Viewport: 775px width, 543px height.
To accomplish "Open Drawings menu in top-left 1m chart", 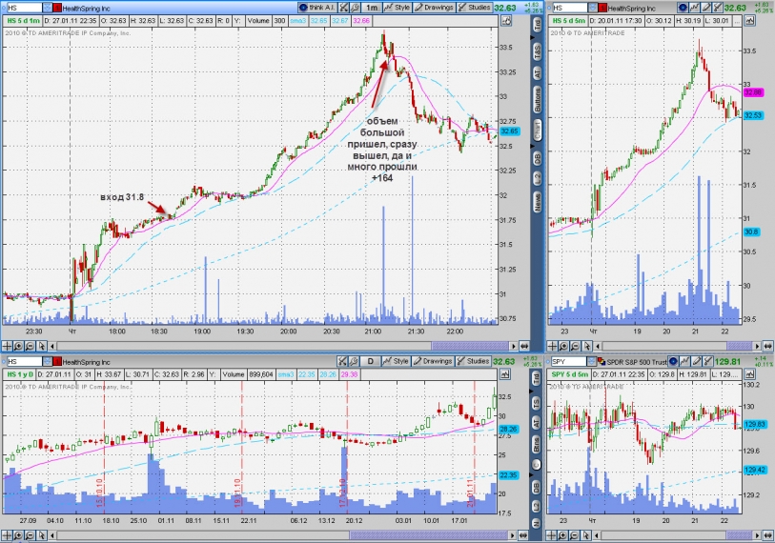I will 434,8.
